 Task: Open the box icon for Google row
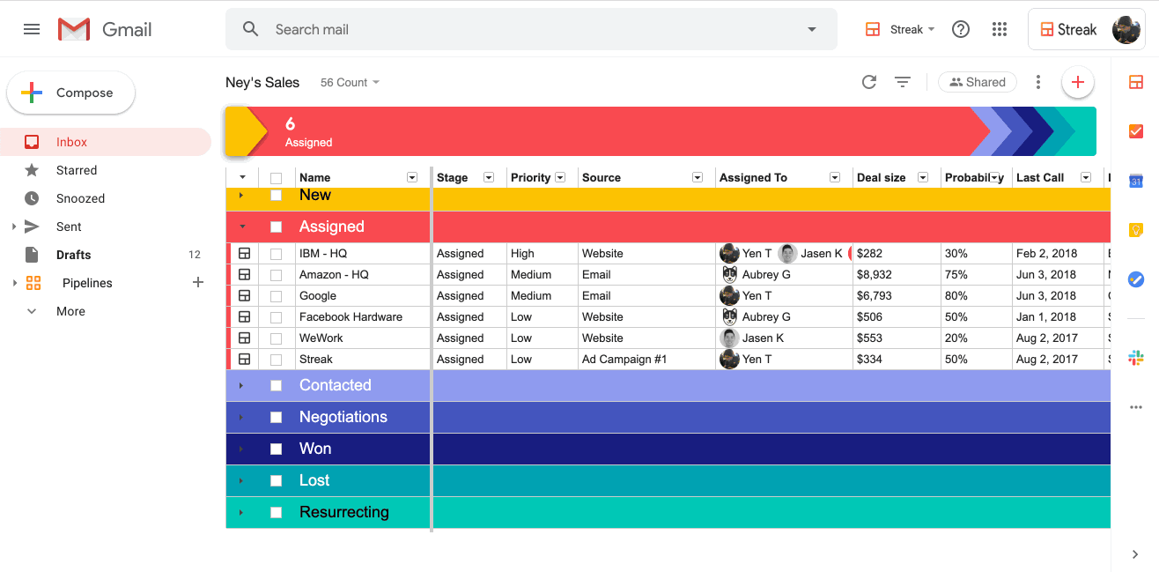[245, 295]
